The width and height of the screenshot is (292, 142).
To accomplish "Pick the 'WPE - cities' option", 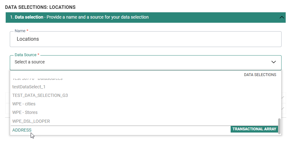I will [24, 104].
